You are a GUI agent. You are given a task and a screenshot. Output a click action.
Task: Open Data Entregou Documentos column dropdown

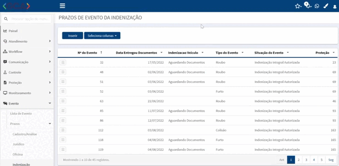[161, 53]
